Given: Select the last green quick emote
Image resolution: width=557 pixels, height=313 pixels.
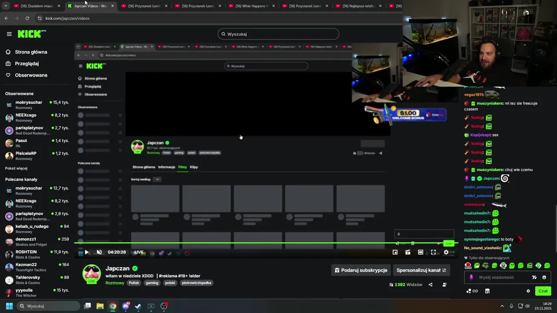Looking at the screenshot, I should (x=547, y=265).
